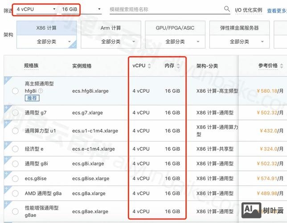
Task: Click X86 计算-高主频型 category text
Action: coord(217,91)
